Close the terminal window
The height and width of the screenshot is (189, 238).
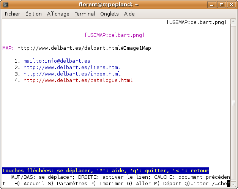[x=231, y=5]
